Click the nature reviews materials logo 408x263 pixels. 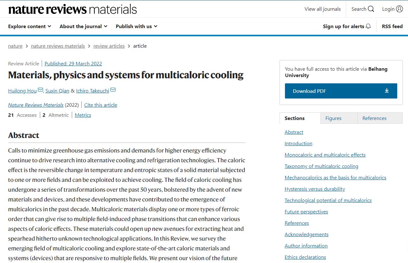pyautogui.click(x=72, y=9)
